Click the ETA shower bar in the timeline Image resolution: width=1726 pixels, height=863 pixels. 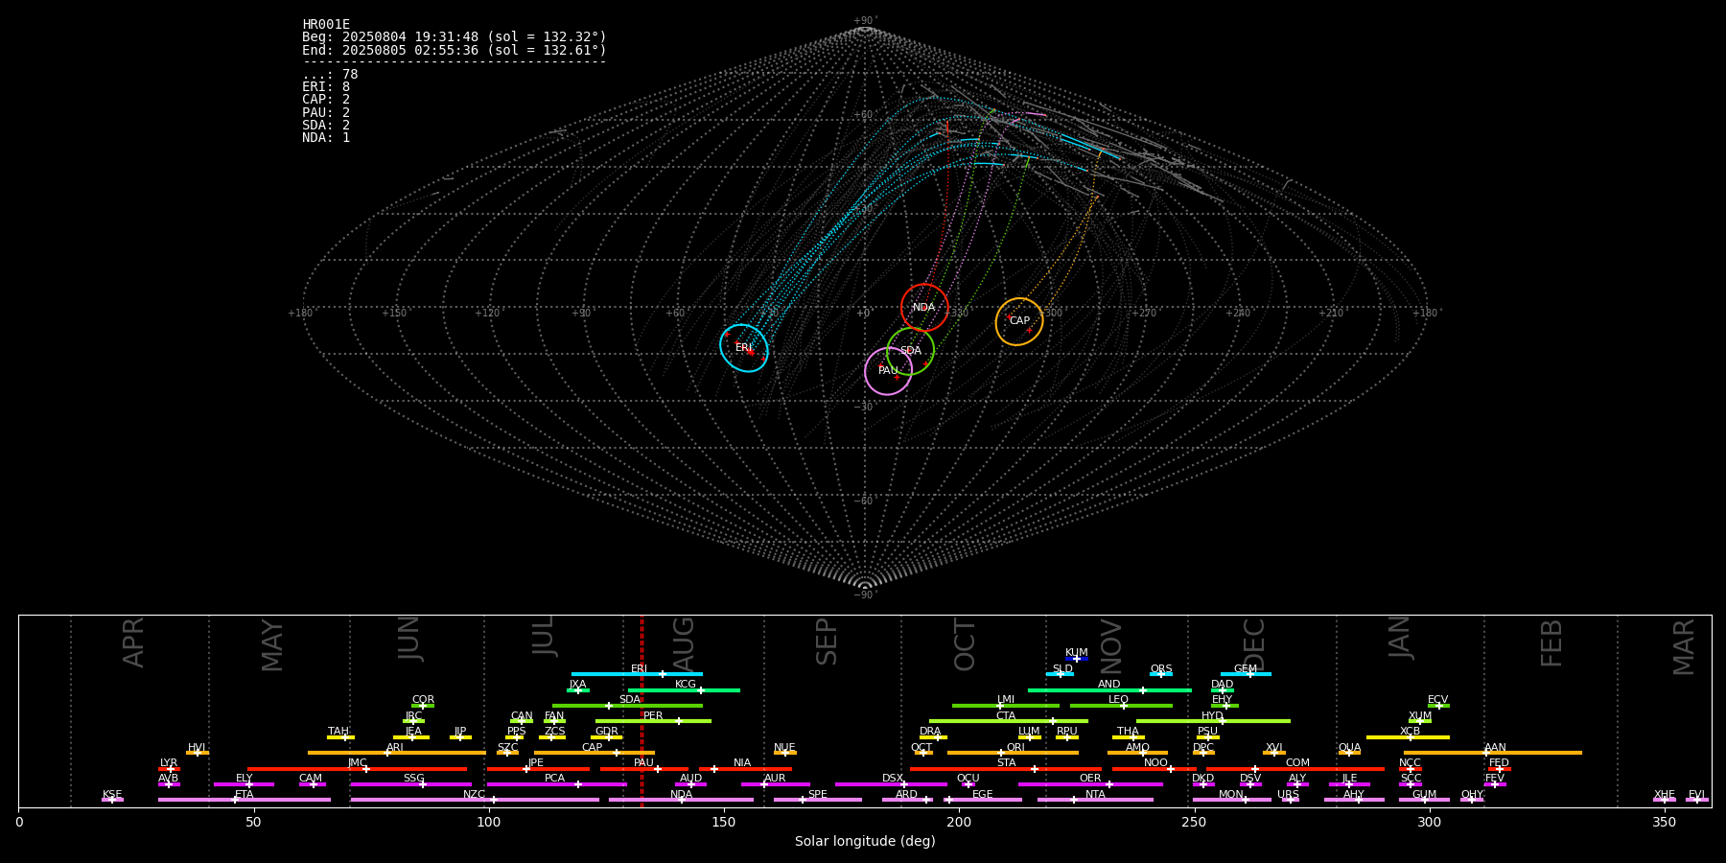245,800
